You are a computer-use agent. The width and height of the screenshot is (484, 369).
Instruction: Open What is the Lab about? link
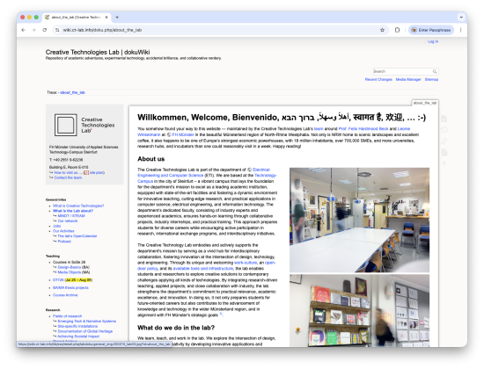pos(73,211)
